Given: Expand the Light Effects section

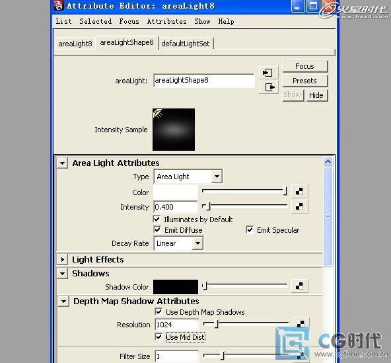Looking at the screenshot, I should coord(62,259).
